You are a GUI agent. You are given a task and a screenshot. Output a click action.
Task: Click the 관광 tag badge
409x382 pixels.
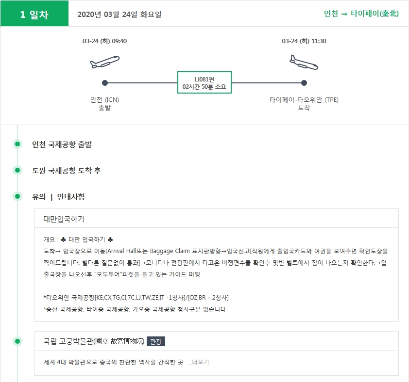(x=156, y=341)
